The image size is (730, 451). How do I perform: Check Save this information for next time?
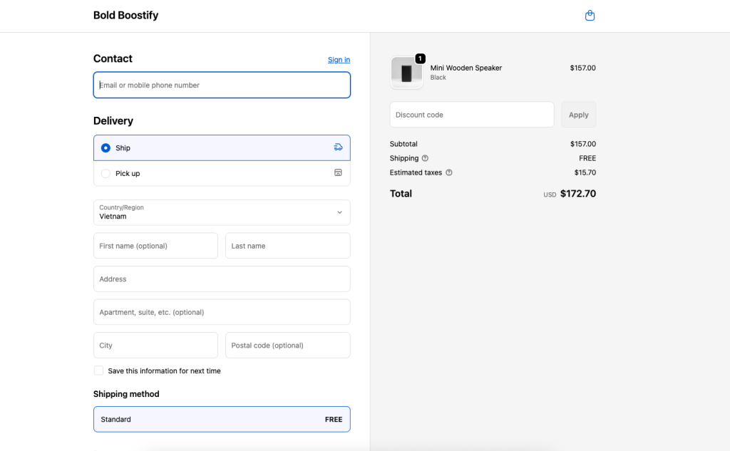98,370
